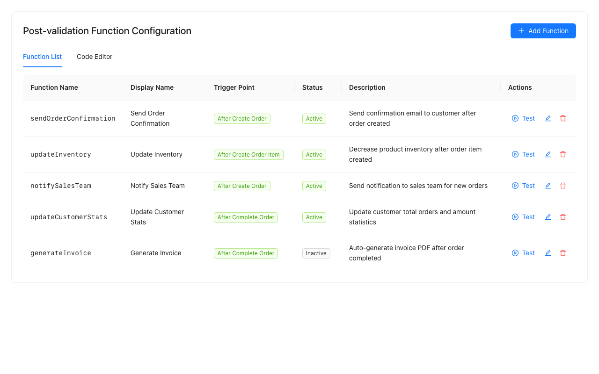Select the Function List tab
The image size is (599, 374).
point(42,57)
